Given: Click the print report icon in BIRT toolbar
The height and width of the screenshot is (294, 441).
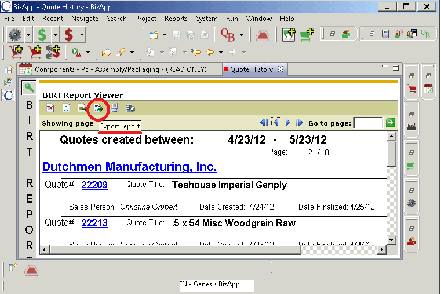Looking at the screenshot, I should tap(115, 108).
